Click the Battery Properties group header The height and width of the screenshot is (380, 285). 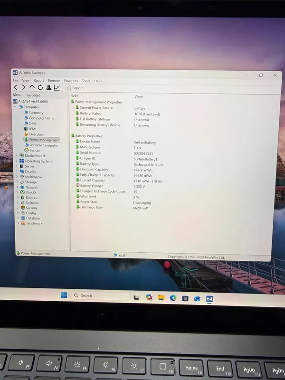tap(87, 136)
